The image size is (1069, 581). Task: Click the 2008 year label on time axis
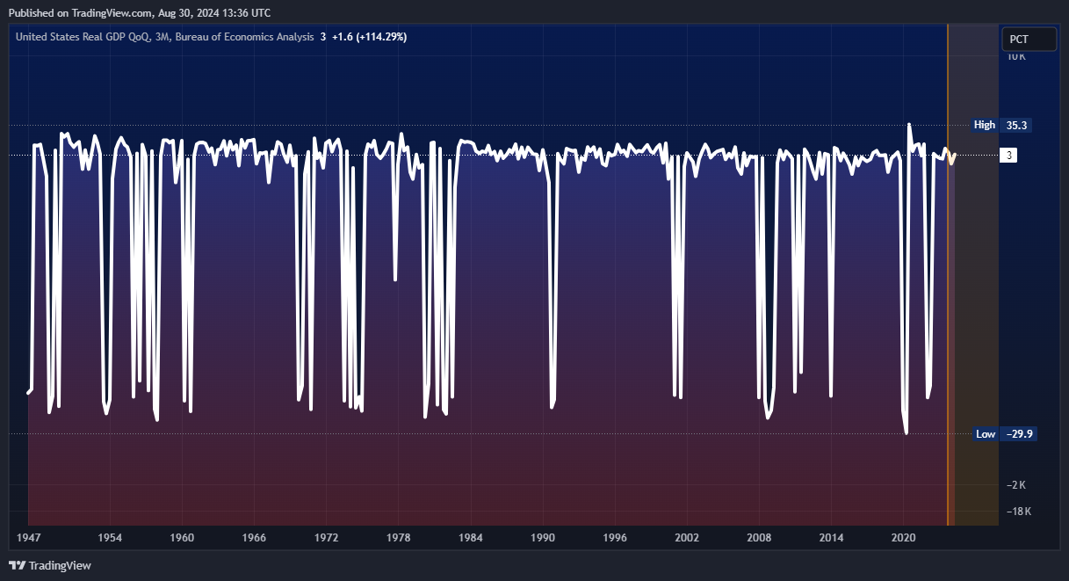click(759, 537)
